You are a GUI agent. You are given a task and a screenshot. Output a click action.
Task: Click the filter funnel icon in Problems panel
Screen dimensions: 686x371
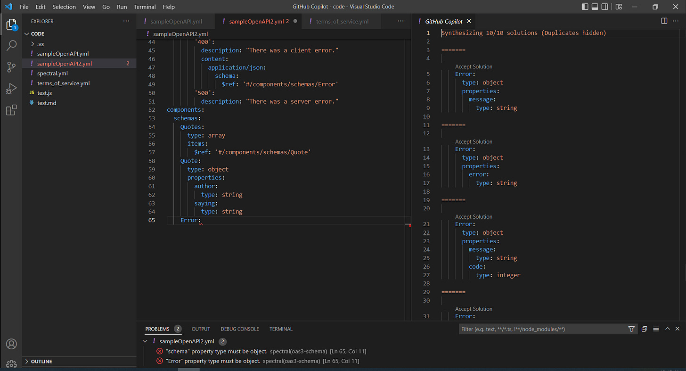pos(631,329)
